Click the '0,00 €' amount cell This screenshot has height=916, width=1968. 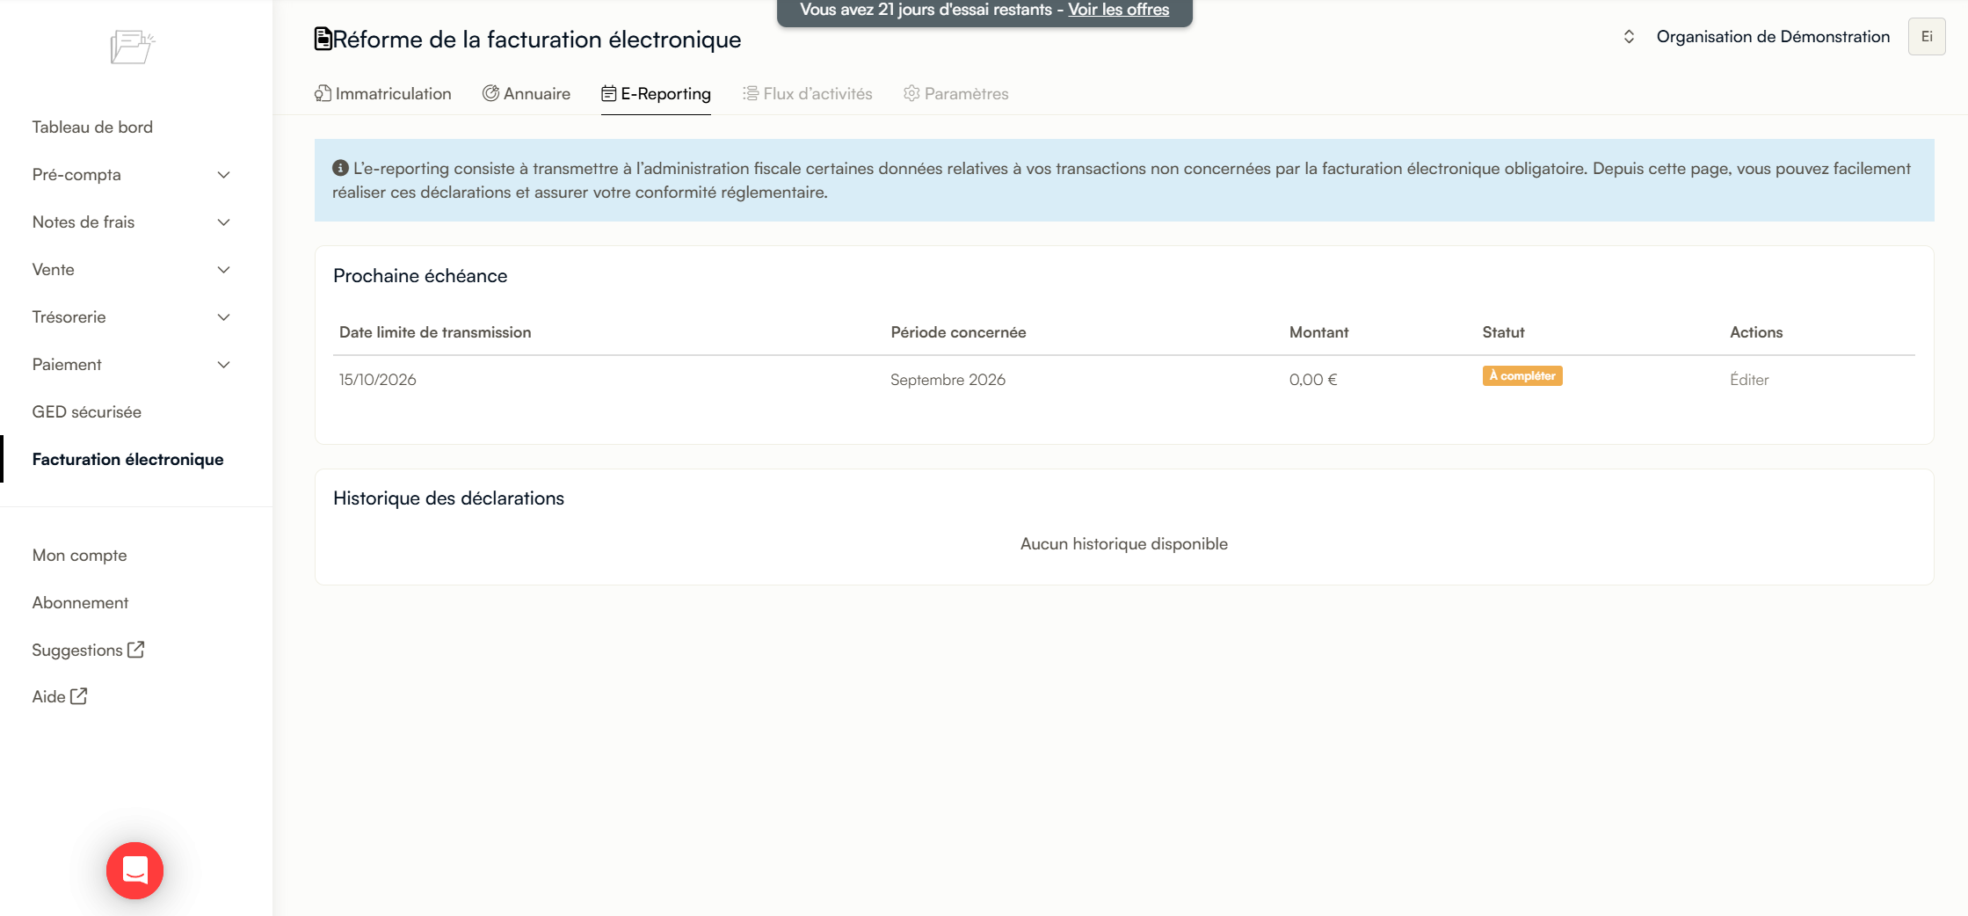point(1313,380)
